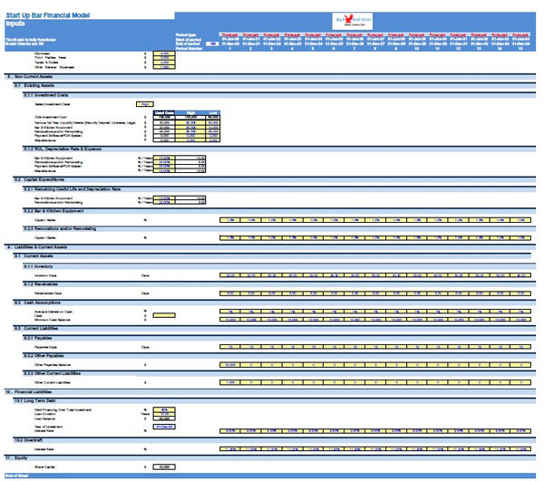544x481 pixels.
Task: Click first period Receivables Days cell
Action: point(230,293)
